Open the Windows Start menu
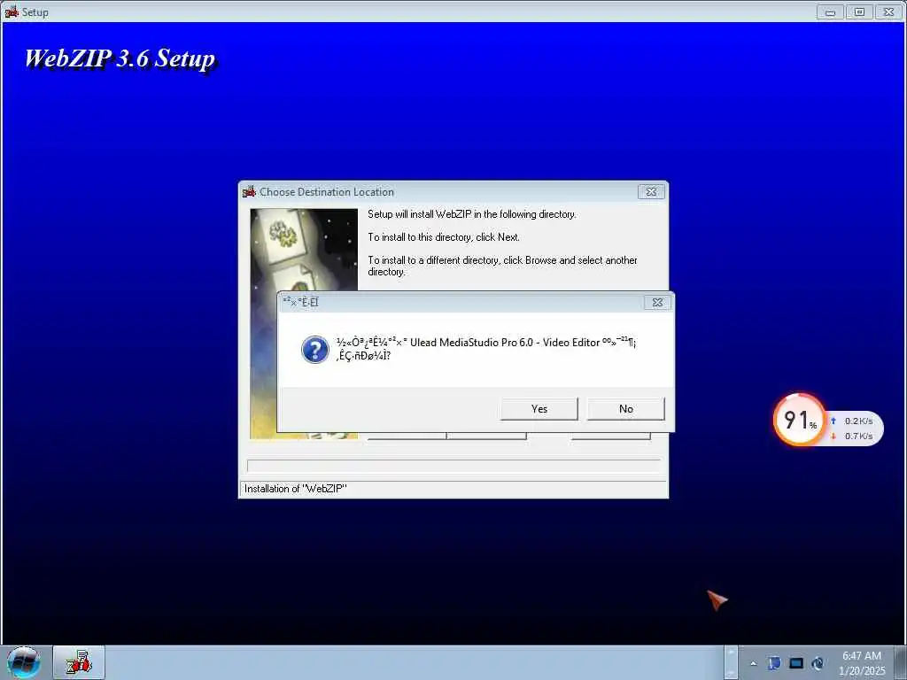 click(24, 662)
